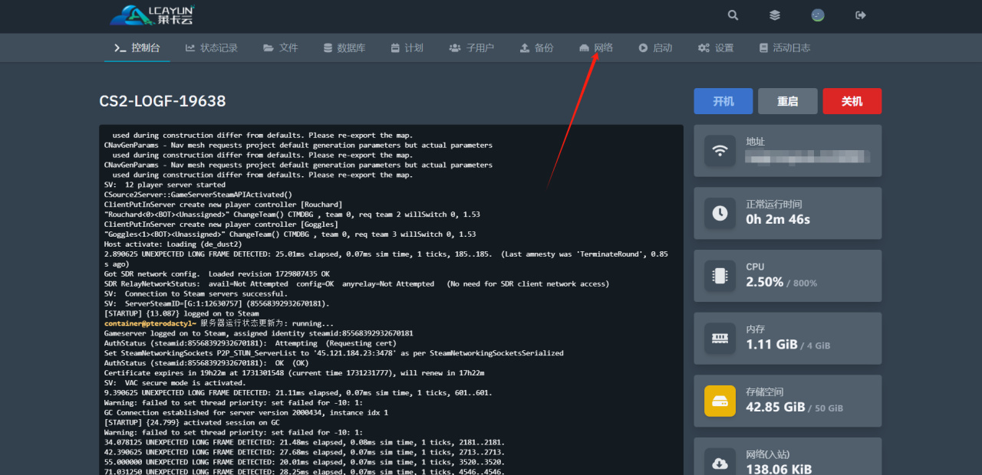Click the blue 开机 start button
The image size is (982, 475).
pos(723,101)
